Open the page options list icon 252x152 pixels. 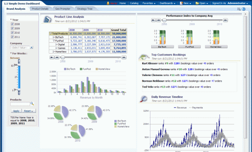click(239, 9)
